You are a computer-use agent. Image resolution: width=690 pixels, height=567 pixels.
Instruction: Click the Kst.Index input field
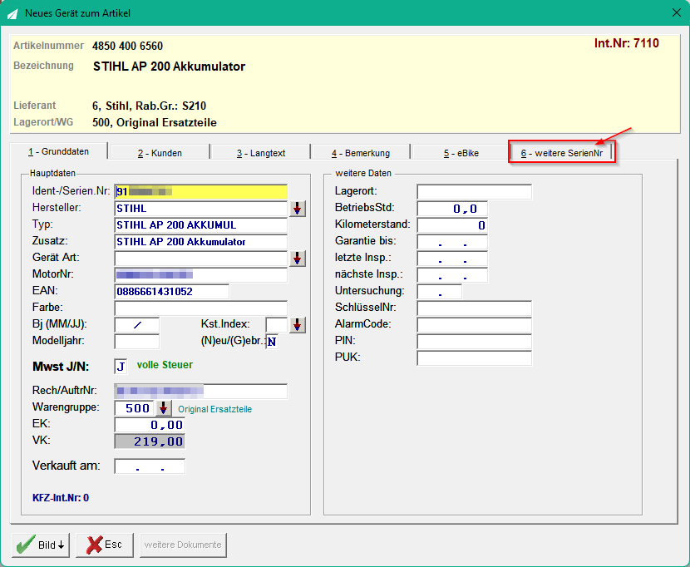tap(277, 325)
